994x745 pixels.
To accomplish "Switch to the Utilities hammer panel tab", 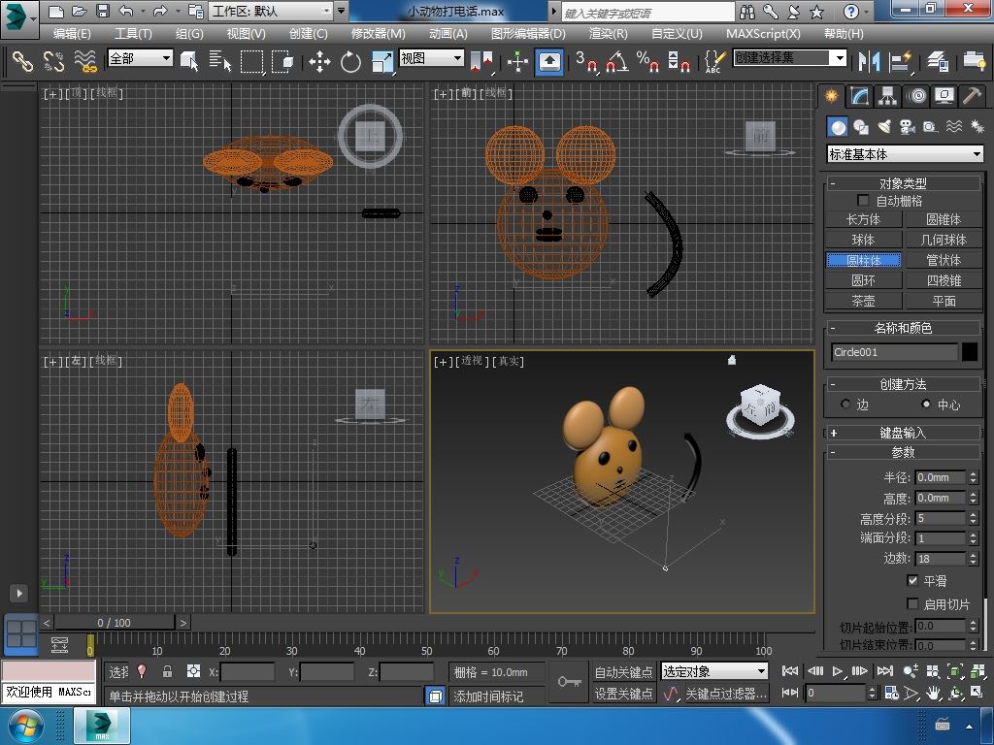I will 972,96.
